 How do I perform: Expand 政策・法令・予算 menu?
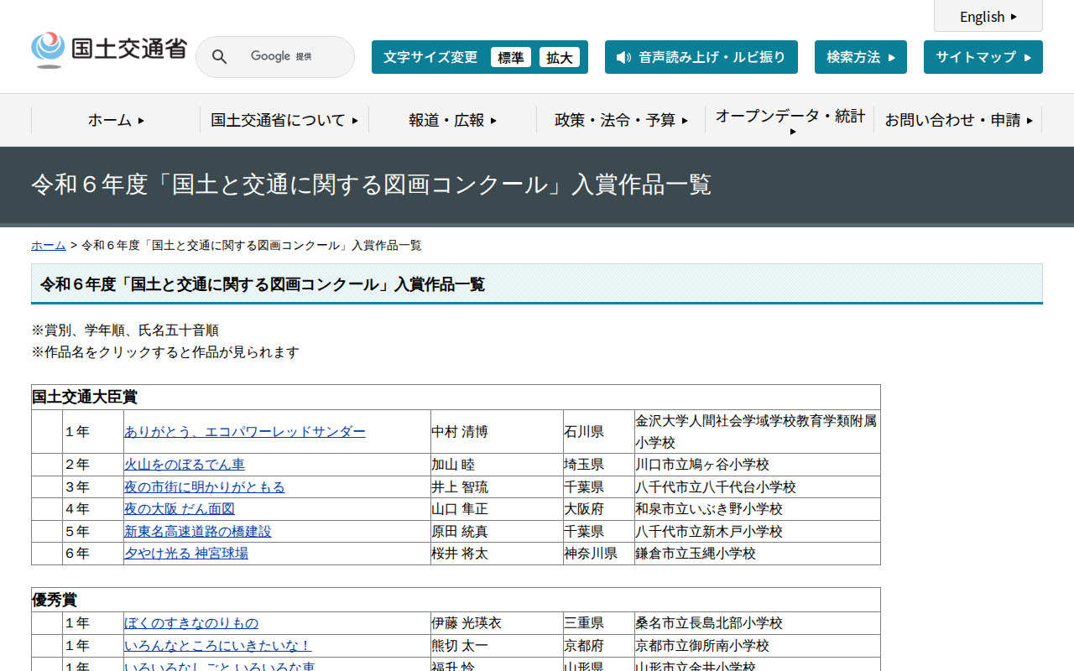(x=621, y=120)
